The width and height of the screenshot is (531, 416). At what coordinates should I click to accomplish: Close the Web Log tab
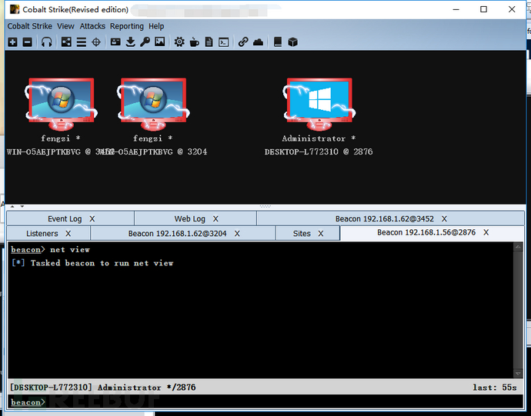click(215, 219)
